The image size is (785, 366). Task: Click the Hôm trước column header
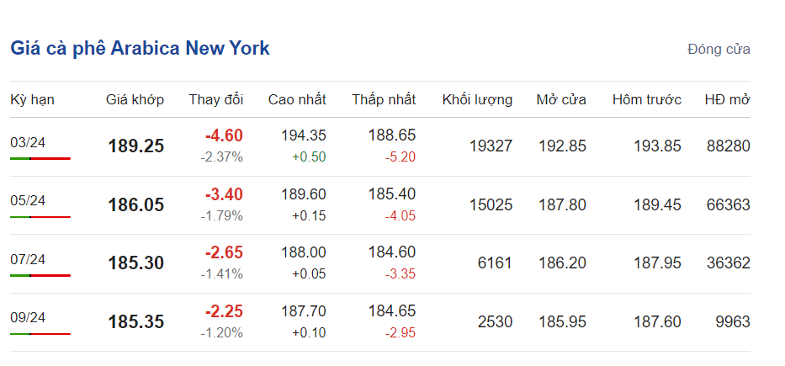(646, 99)
